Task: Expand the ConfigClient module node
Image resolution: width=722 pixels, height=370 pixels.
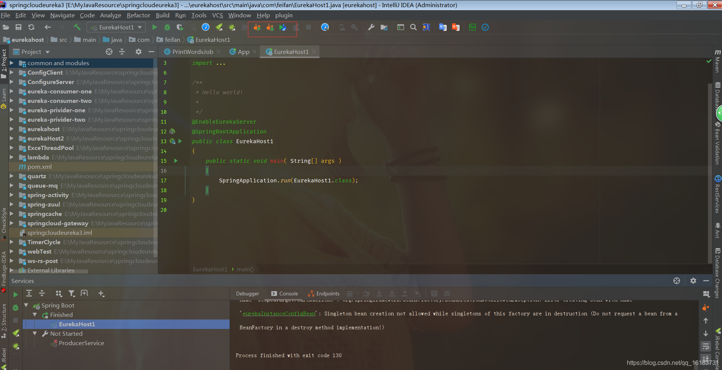Action: pos(12,72)
